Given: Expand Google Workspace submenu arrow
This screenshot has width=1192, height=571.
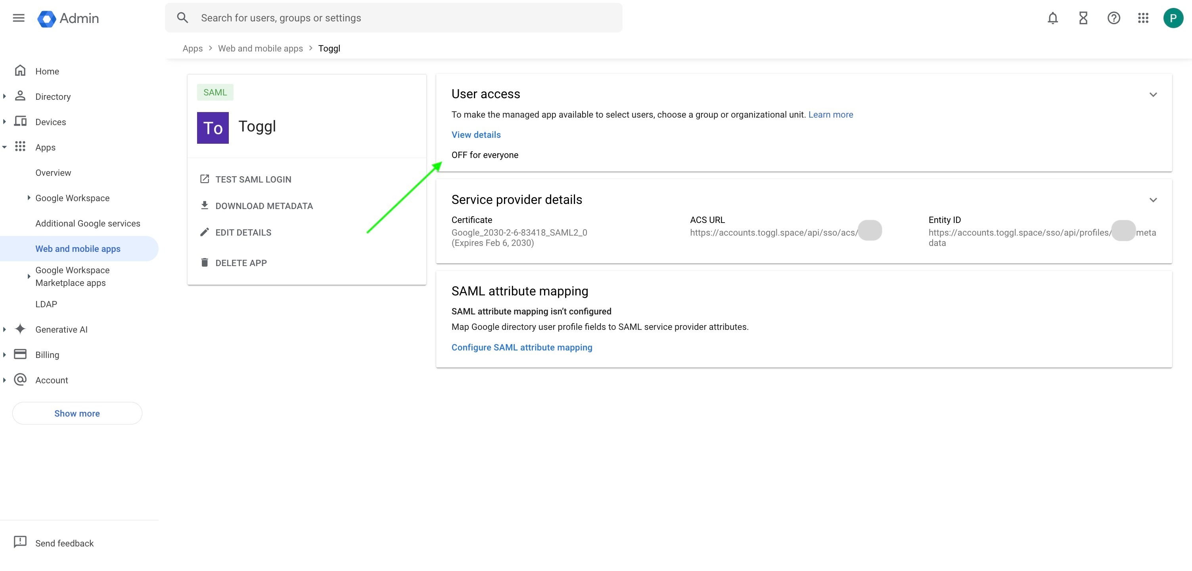Looking at the screenshot, I should pyautogui.click(x=29, y=198).
